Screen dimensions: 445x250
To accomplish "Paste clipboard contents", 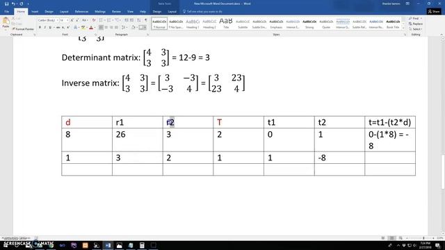I will pyautogui.click(x=6, y=22).
